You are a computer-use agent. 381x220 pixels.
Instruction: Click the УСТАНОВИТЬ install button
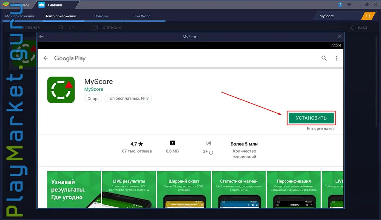point(311,118)
